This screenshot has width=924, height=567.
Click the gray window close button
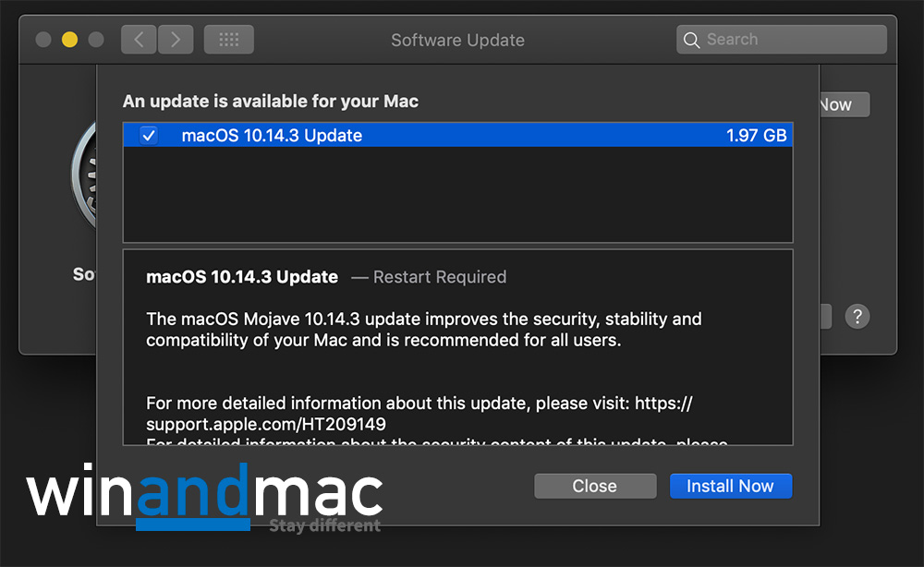point(43,40)
